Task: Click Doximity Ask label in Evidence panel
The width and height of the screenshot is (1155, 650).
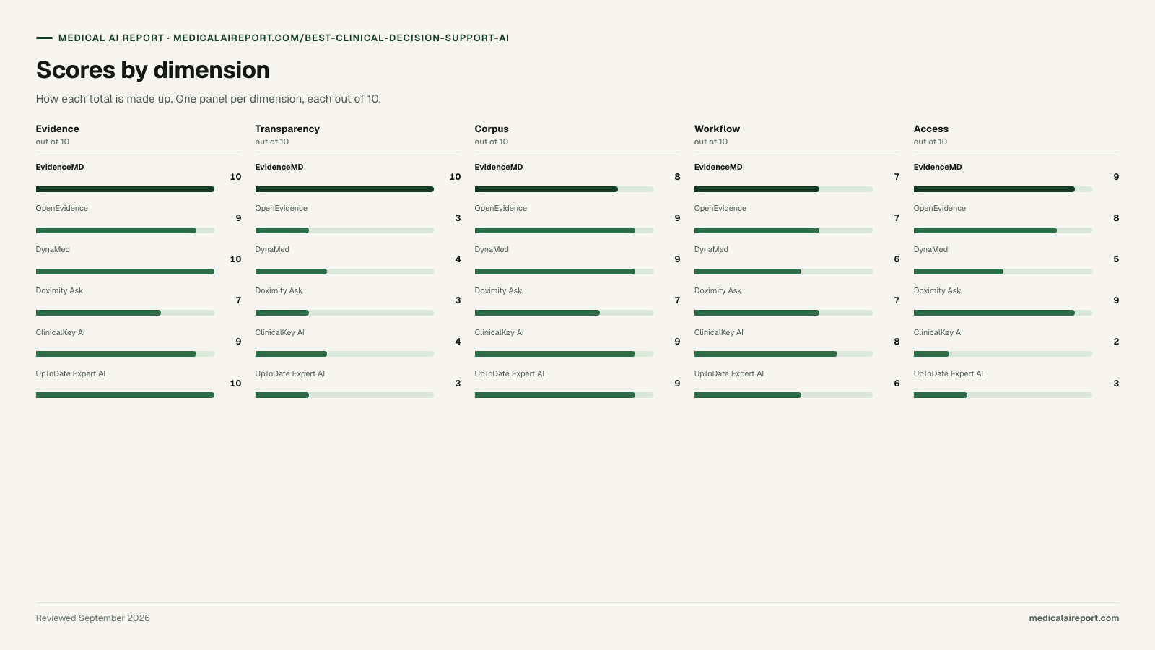Action: pyautogui.click(x=59, y=290)
